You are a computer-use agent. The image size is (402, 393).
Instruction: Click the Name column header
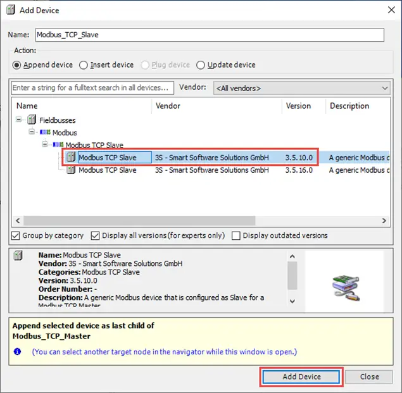click(x=82, y=106)
